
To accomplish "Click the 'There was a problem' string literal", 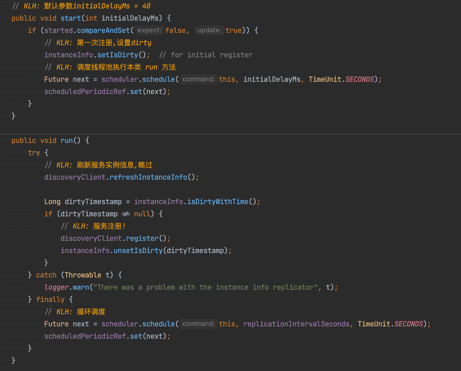I will (x=205, y=287).
